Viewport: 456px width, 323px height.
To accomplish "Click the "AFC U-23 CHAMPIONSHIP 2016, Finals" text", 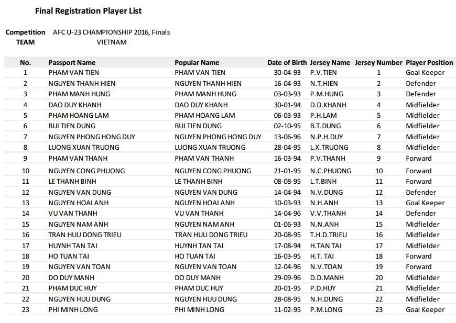I will 111,32.
